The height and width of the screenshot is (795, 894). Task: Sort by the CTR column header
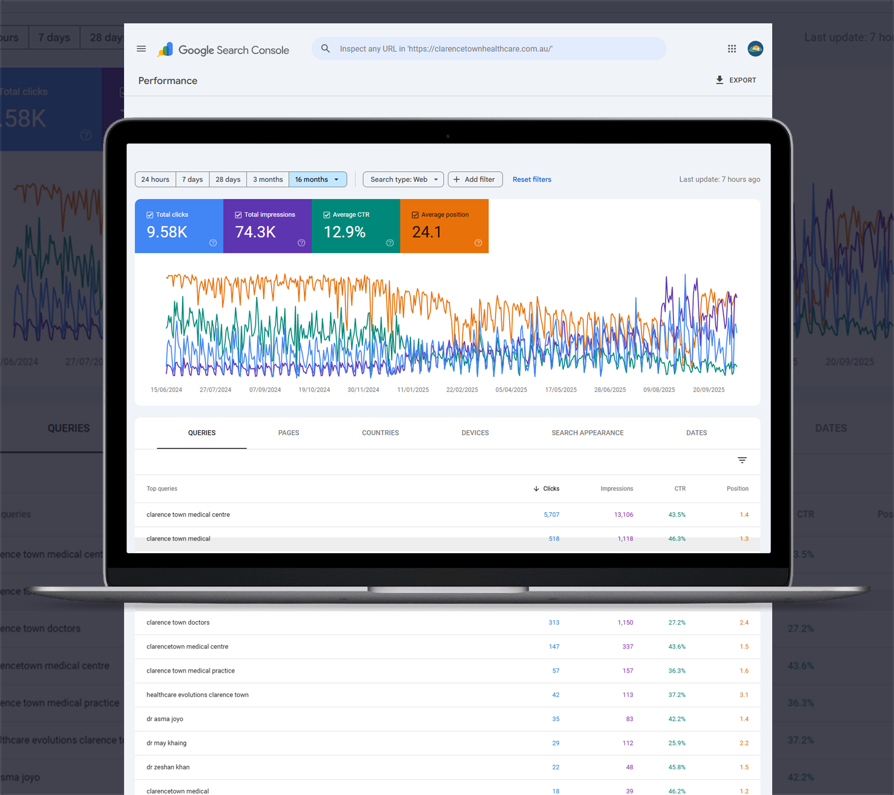679,489
